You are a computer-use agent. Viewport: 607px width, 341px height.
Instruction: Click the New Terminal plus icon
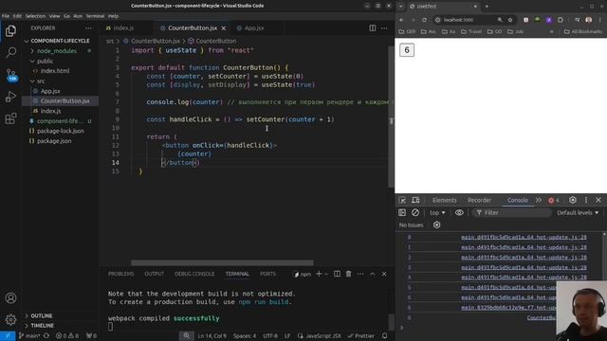[x=319, y=274]
